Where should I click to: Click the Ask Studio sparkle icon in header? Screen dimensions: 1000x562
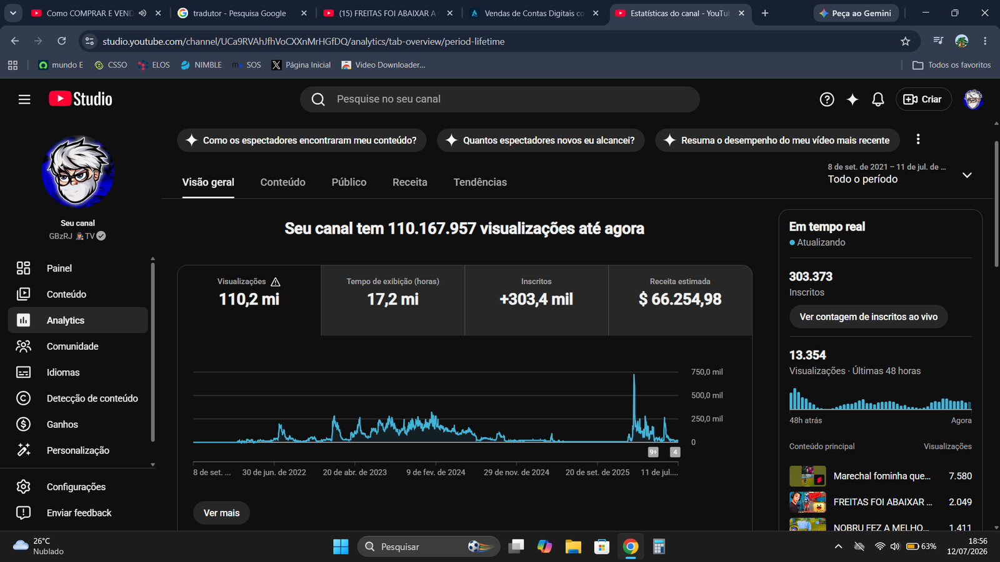tap(852, 99)
